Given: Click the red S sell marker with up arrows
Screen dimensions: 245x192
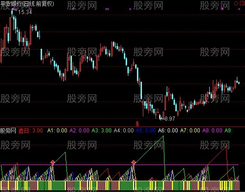Looking at the screenshot, I should coord(137,123).
